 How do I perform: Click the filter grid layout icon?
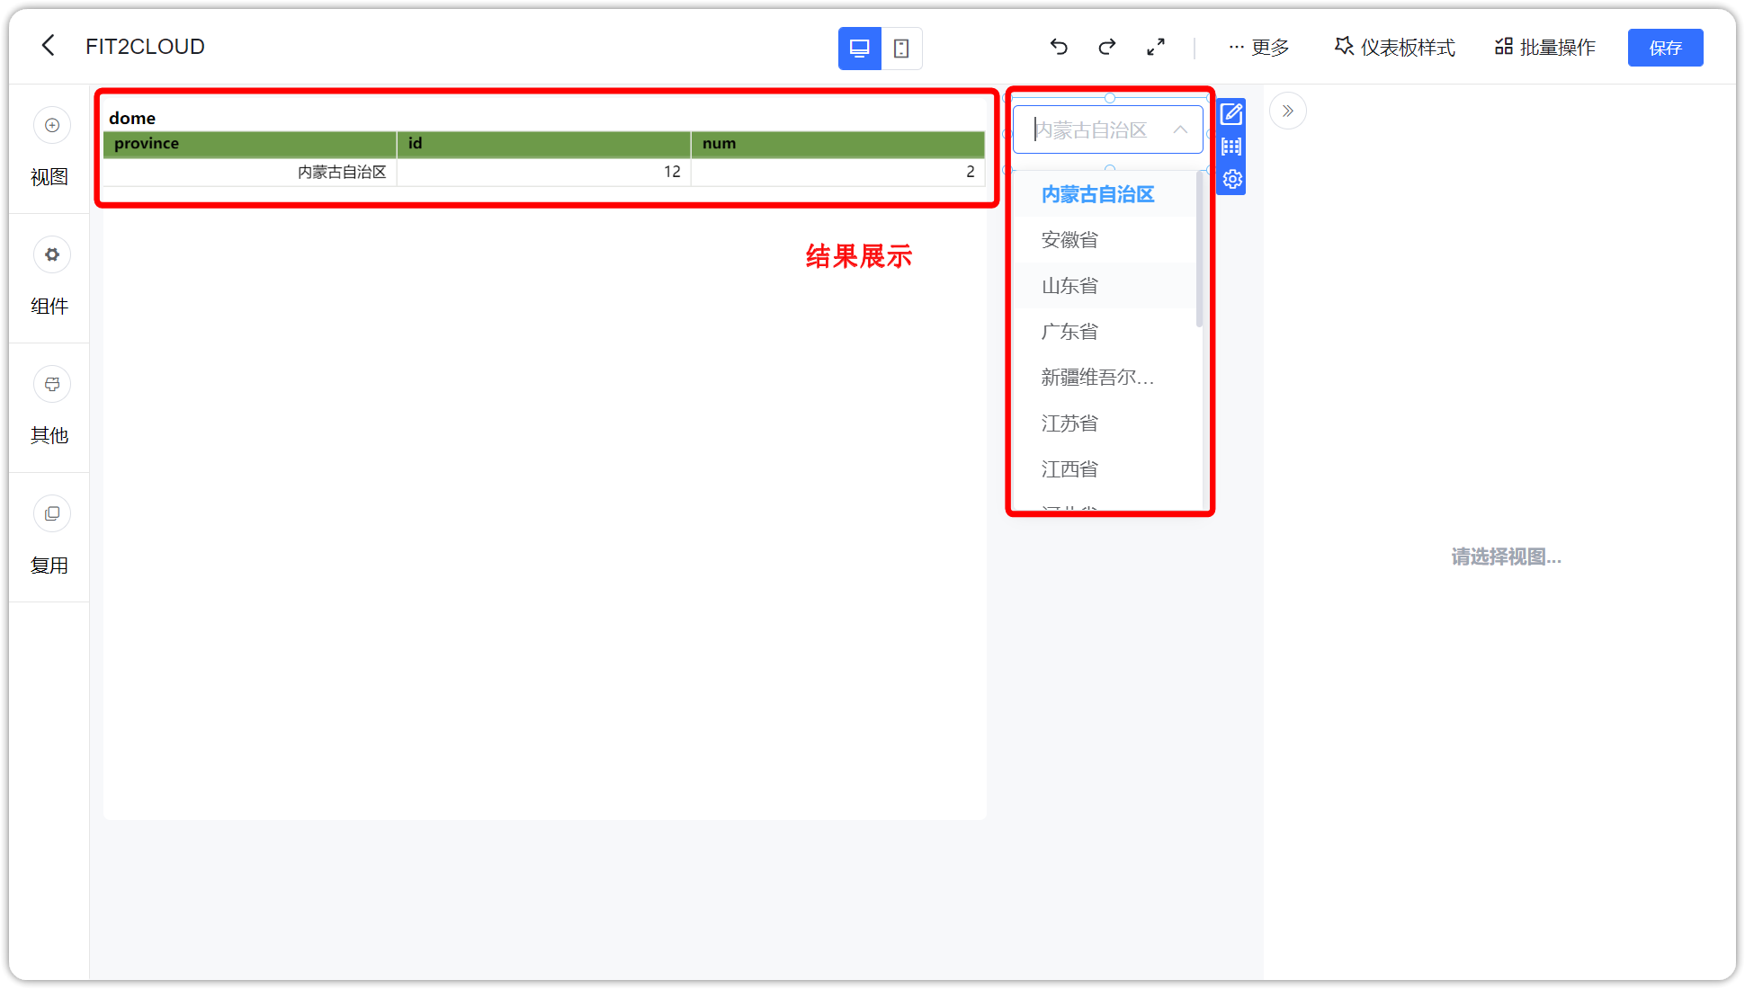click(x=1231, y=146)
